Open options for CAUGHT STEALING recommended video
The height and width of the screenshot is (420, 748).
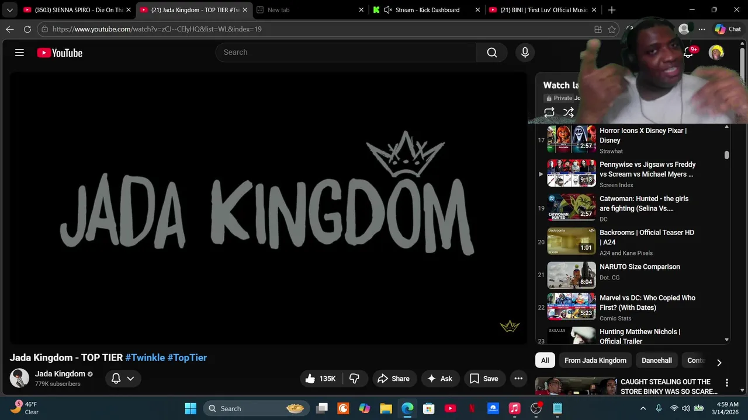click(727, 383)
